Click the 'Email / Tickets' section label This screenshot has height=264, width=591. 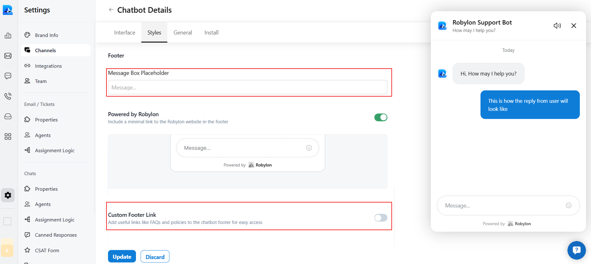pos(39,104)
